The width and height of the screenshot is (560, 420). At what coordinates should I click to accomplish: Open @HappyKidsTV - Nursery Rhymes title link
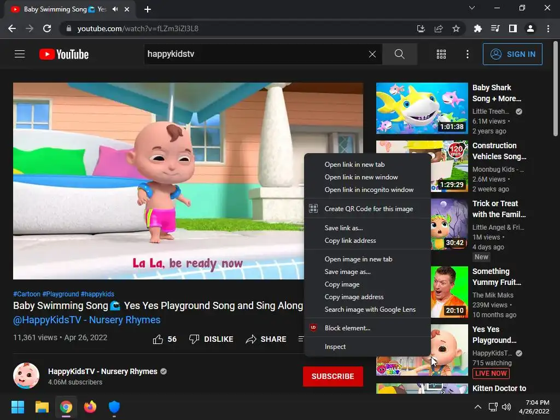tap(87, 319)
